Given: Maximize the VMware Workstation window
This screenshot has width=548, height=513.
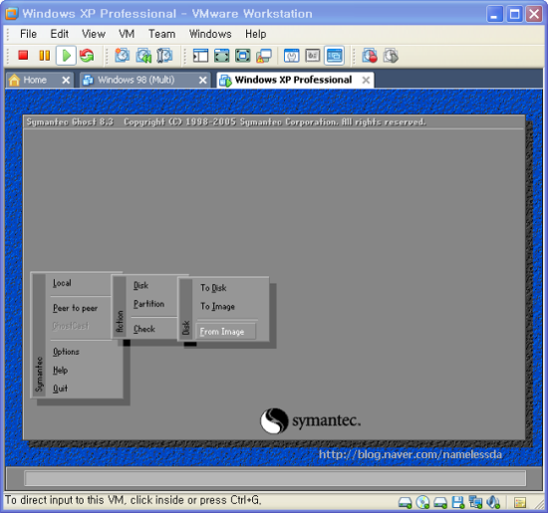Looking at the screenshot, I should click(514, 14).
